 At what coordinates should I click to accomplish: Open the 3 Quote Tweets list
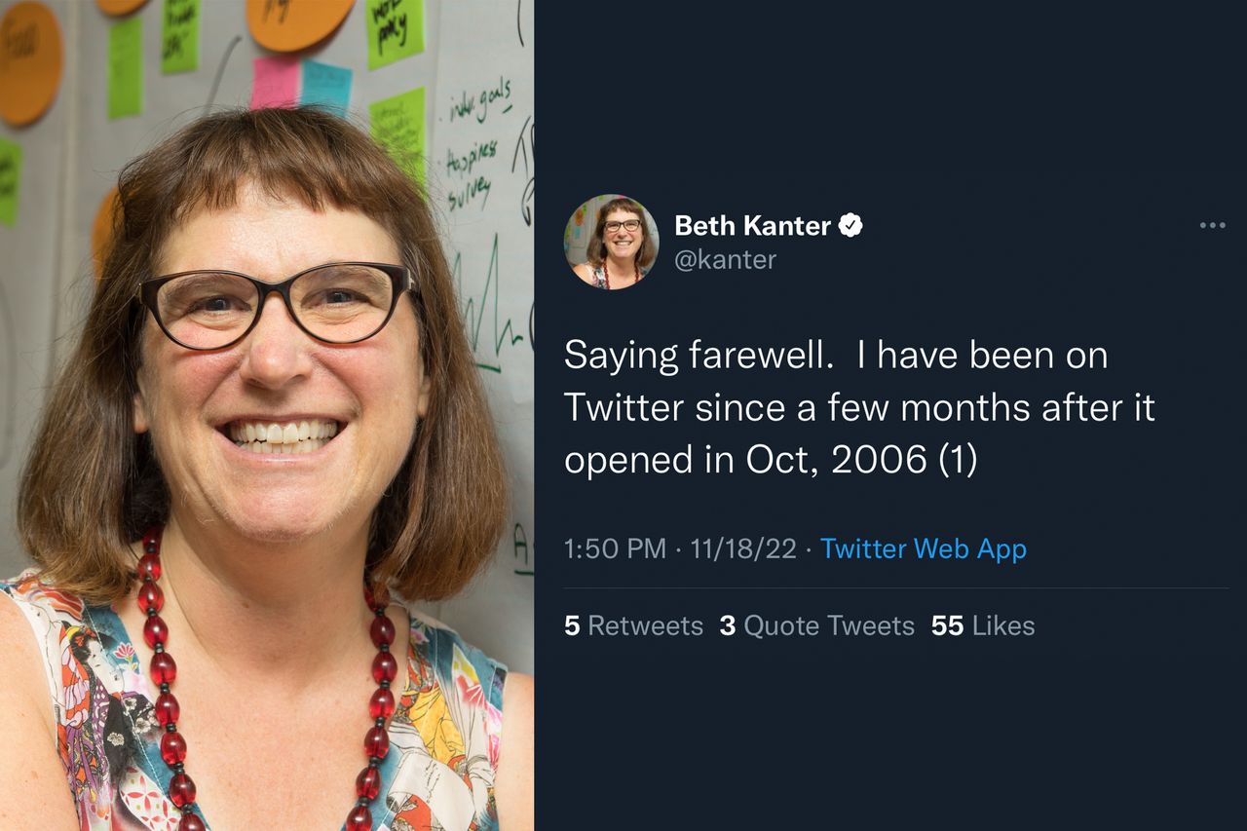816,625
